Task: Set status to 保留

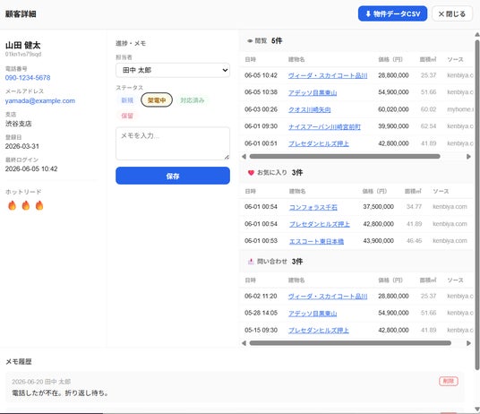Action: (x=127, y=116)
